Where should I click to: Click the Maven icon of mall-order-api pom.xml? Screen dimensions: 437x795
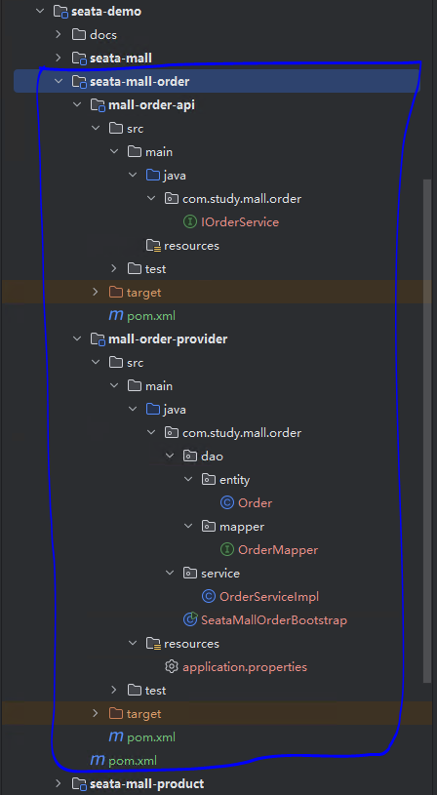115,316
